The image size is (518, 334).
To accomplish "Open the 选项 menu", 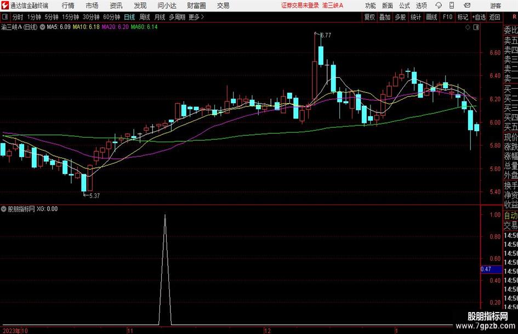I will (422, 5).
